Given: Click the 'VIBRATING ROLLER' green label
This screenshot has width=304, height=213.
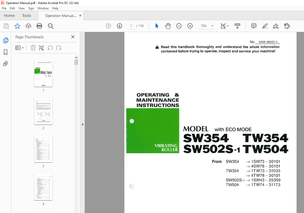Looking at the screenshot, I should (166, 148).
